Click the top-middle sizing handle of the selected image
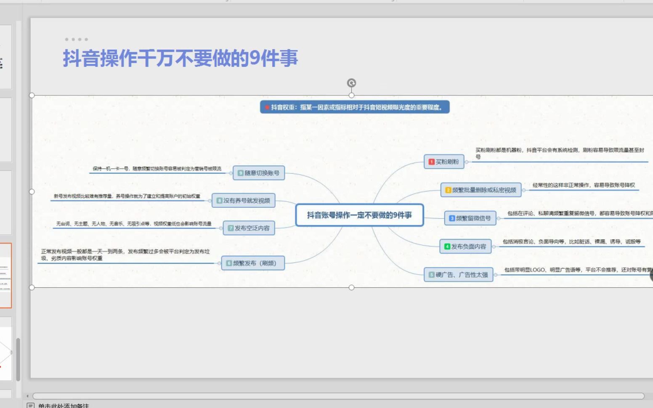 pos(351,95)
